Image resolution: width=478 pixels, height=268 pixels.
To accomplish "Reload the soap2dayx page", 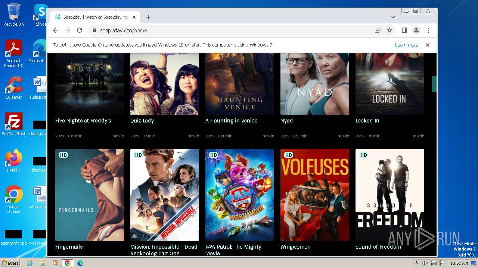I will [80, 31].
